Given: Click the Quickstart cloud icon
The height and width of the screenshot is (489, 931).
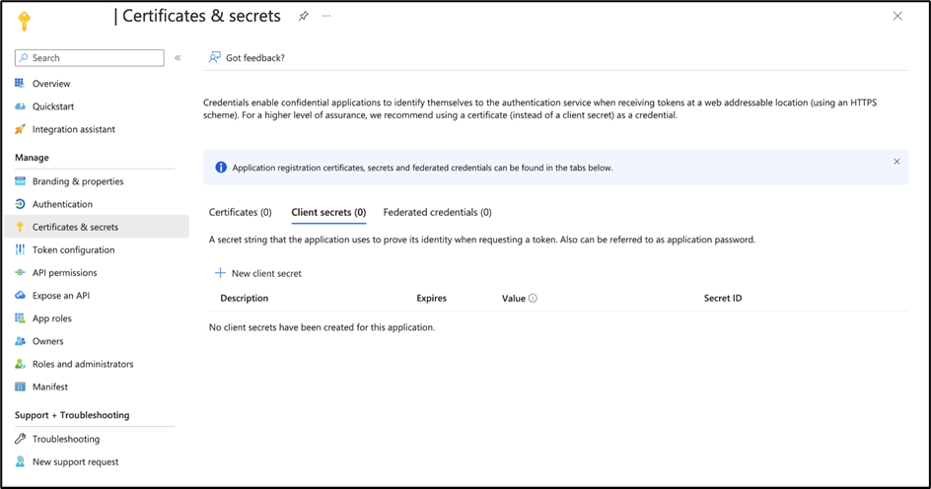Looking at the screenshot, I should pyautogui.click(x=20, y=106).
